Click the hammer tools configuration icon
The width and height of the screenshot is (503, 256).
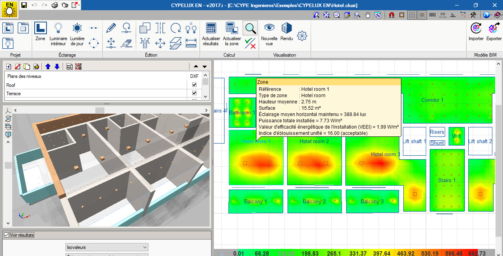(x=474, y=15)
